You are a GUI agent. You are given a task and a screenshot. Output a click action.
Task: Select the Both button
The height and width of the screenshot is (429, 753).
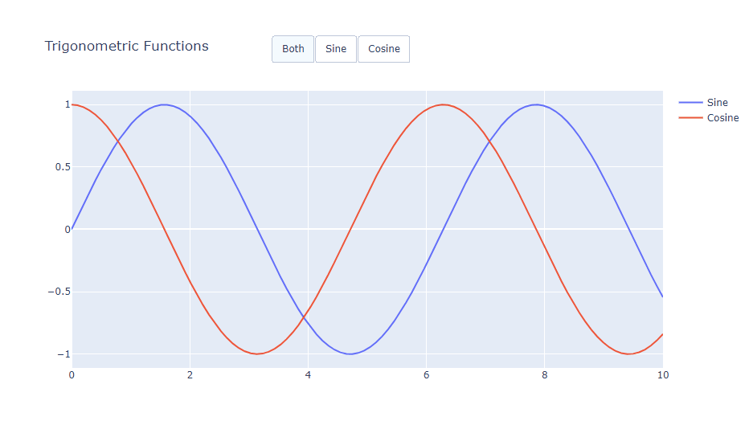(x=293, y=49)
